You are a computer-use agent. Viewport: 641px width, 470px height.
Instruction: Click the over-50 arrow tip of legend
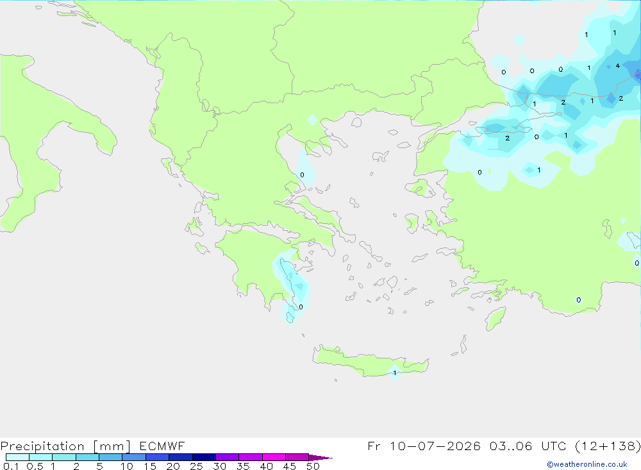click(320, 457)
